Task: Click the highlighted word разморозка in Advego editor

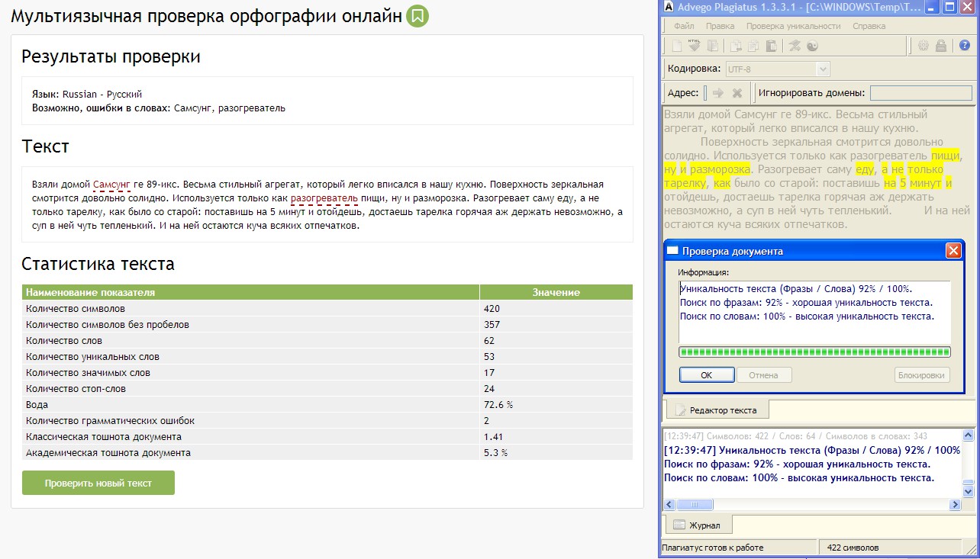Action: pos(720,169)
